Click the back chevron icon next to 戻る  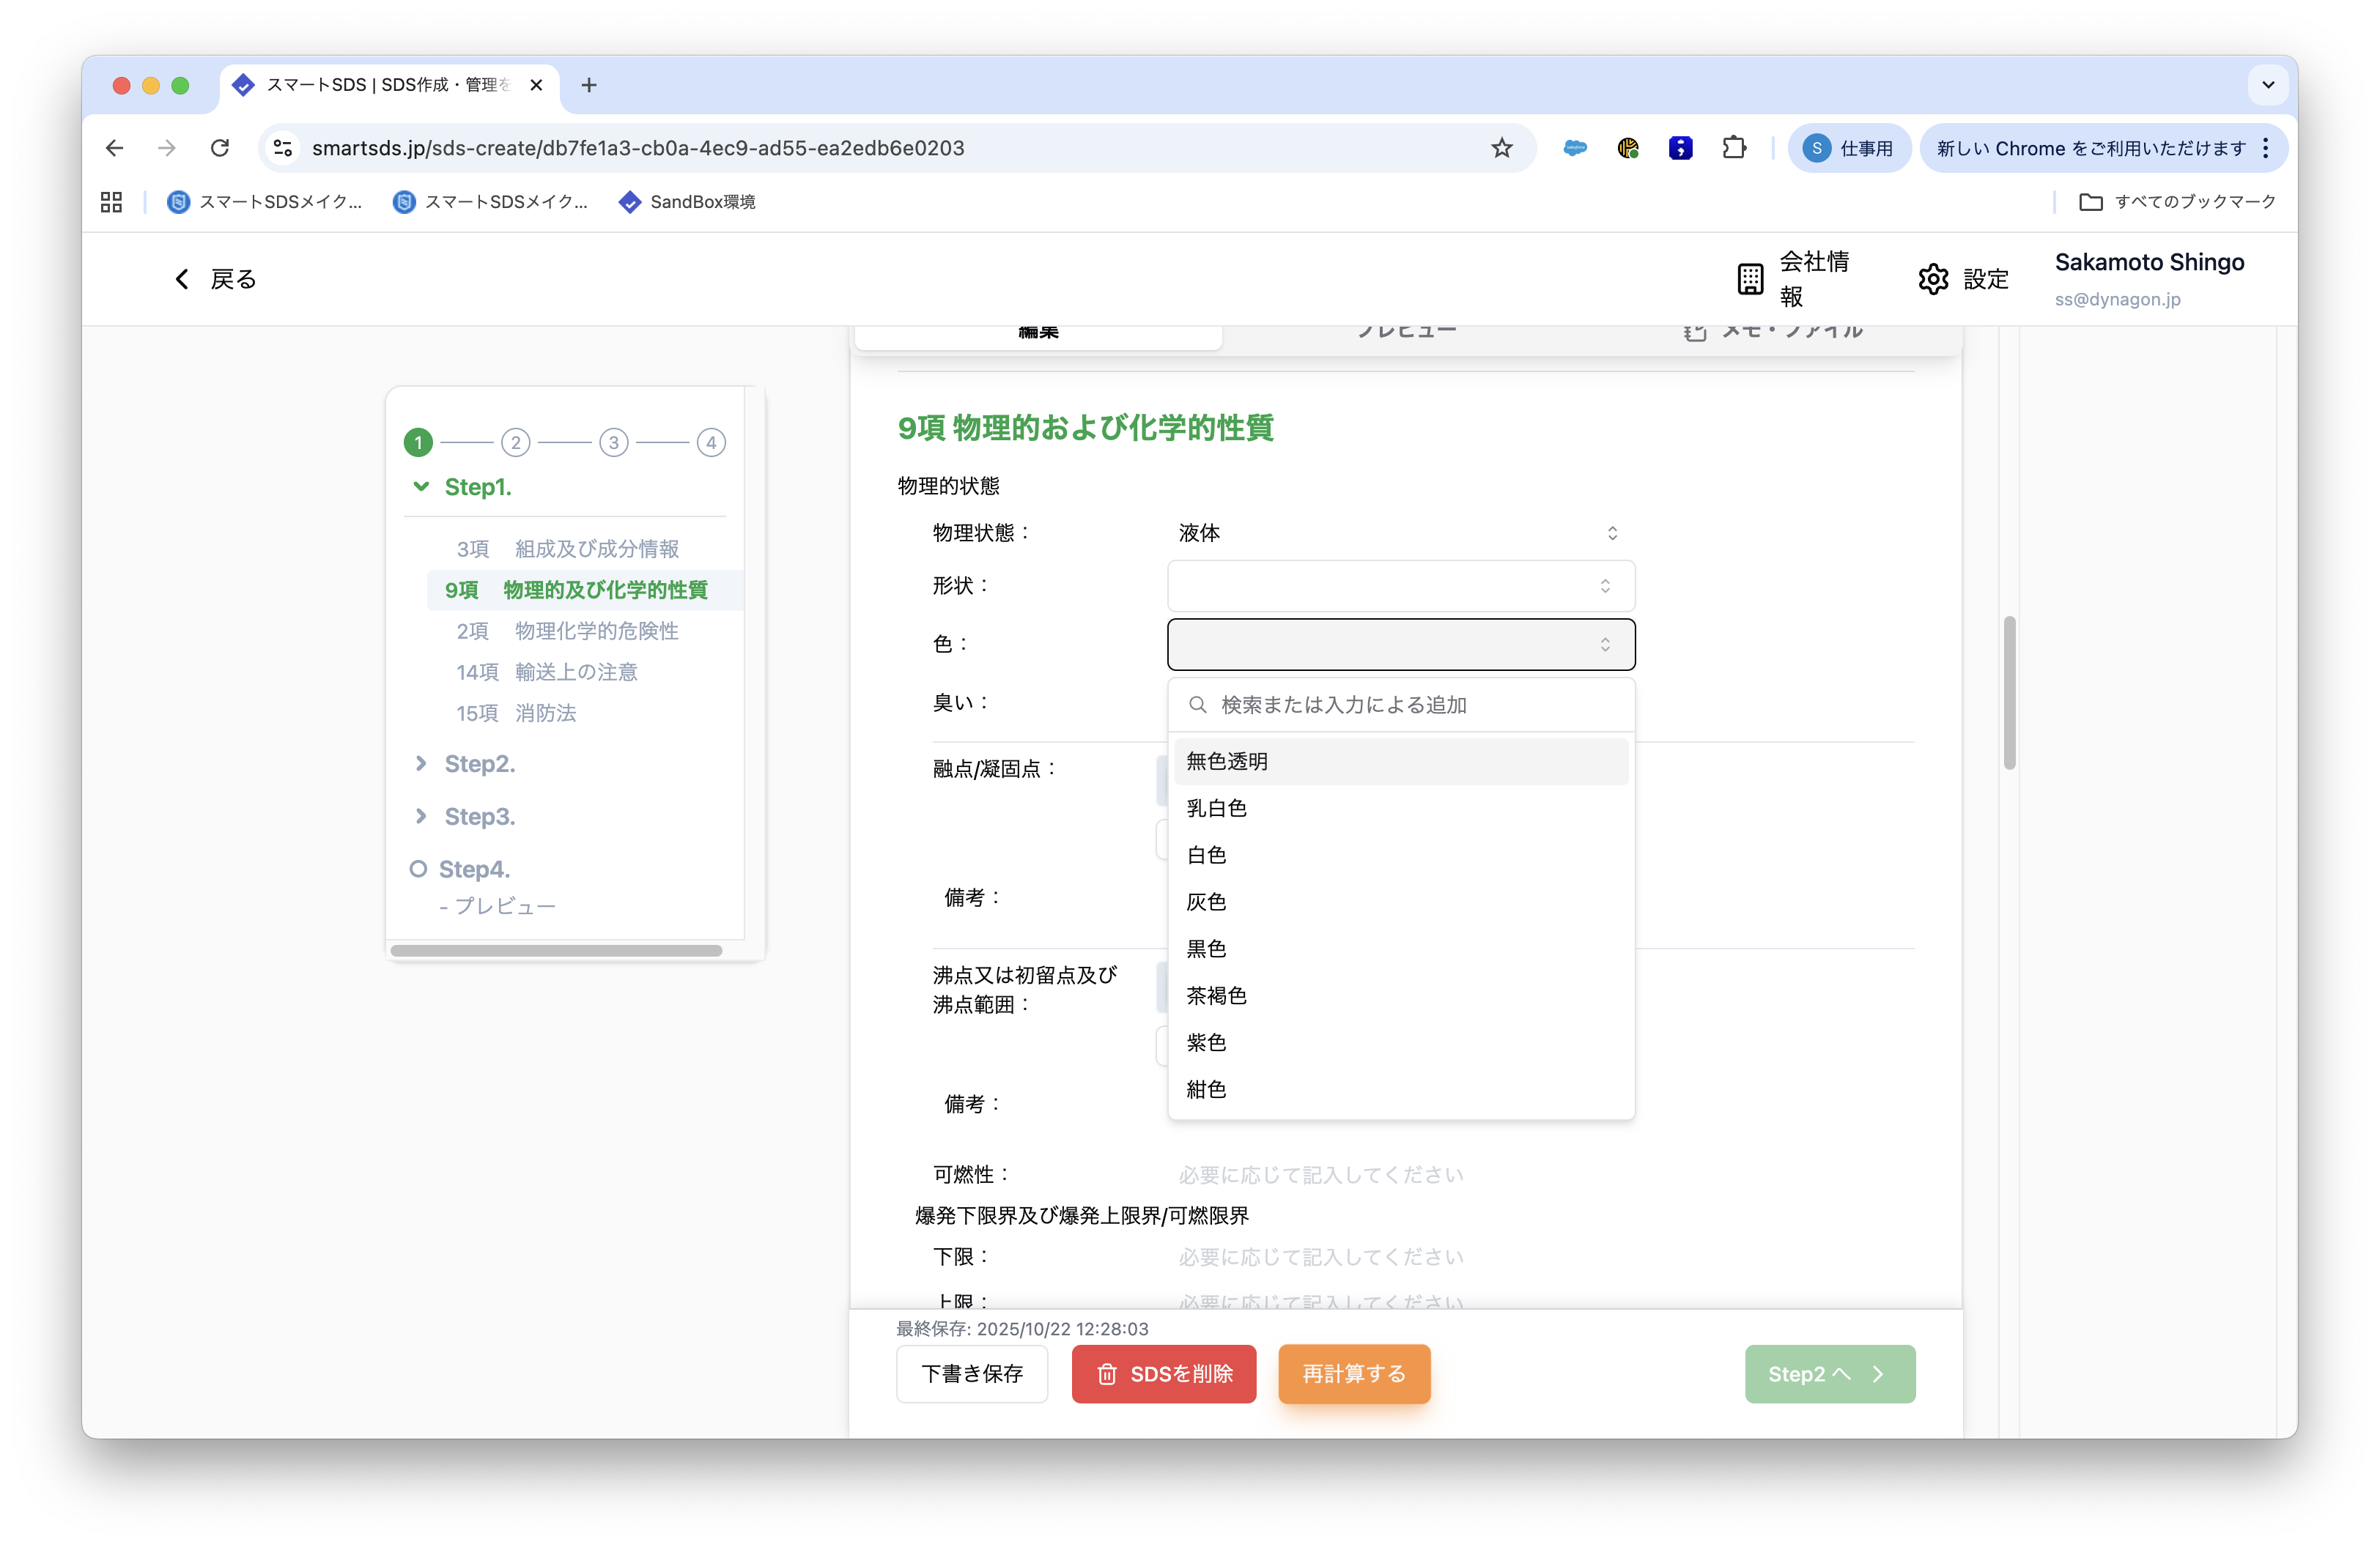click(x=182, y=279)
